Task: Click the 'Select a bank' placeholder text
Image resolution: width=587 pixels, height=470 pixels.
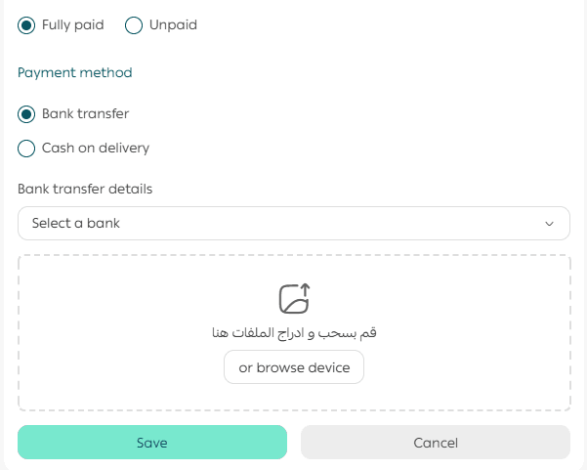Action: [76, 223]
